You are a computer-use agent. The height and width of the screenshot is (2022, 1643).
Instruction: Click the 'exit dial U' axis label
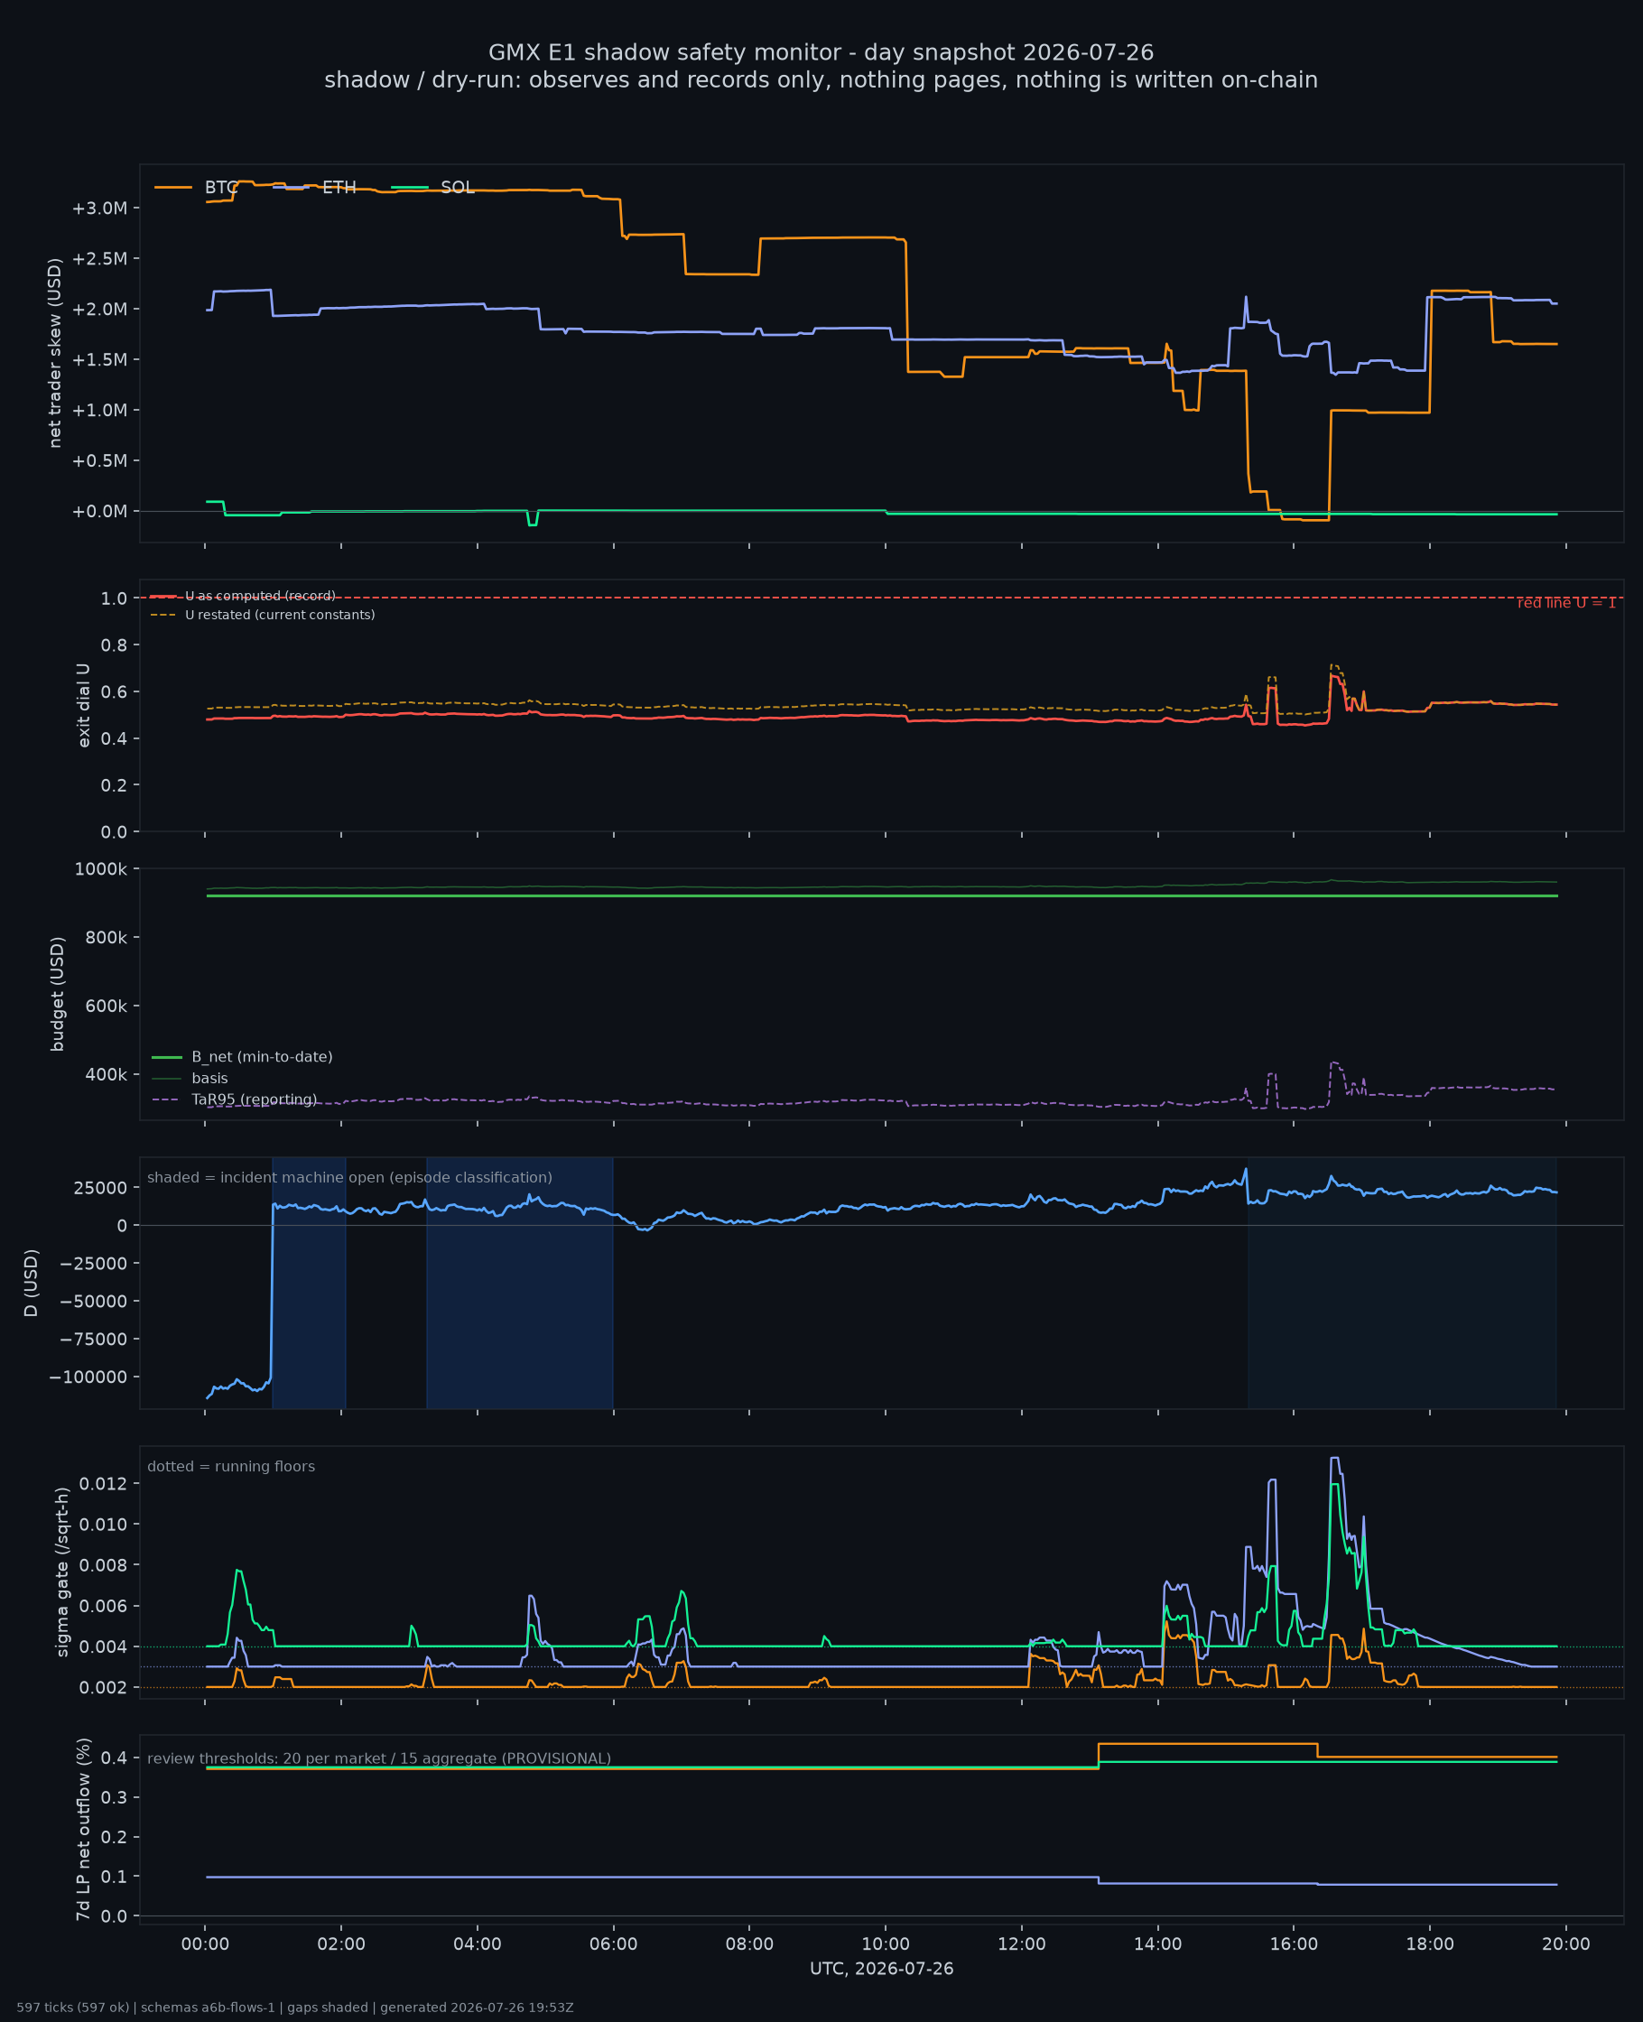coord(84,705)
